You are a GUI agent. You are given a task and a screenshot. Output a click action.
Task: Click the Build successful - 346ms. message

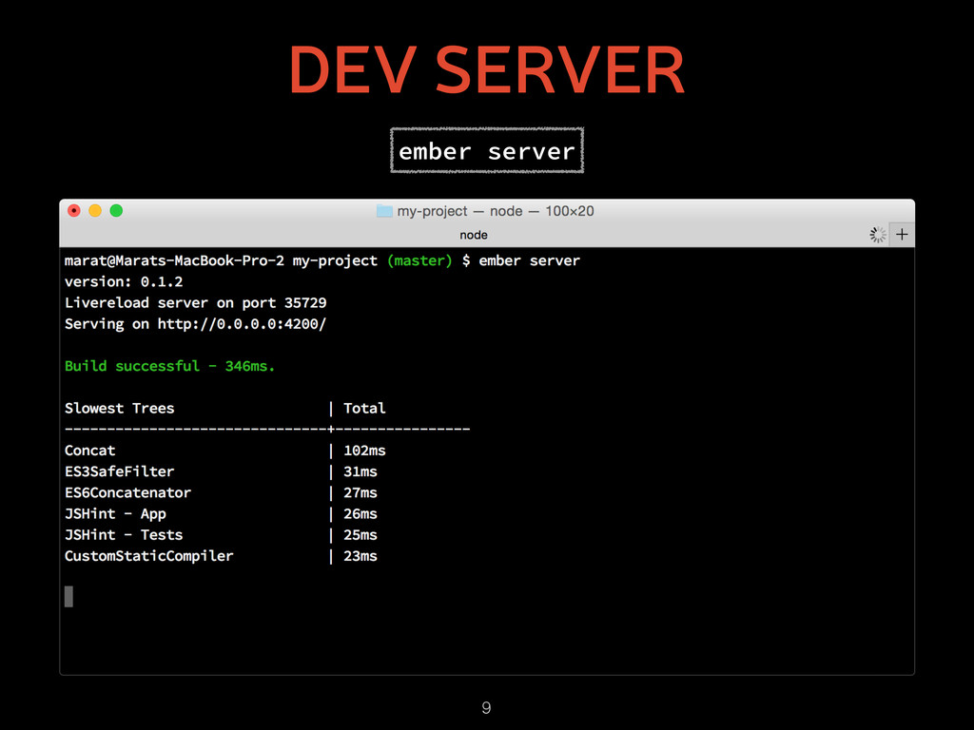pos(169,366)
